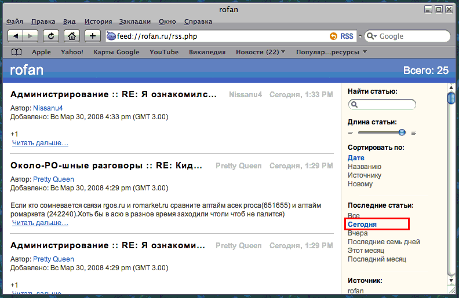Viewport: 459px width, 298px height.
Task: Click the short article length icon
Action: coord(351,133)
